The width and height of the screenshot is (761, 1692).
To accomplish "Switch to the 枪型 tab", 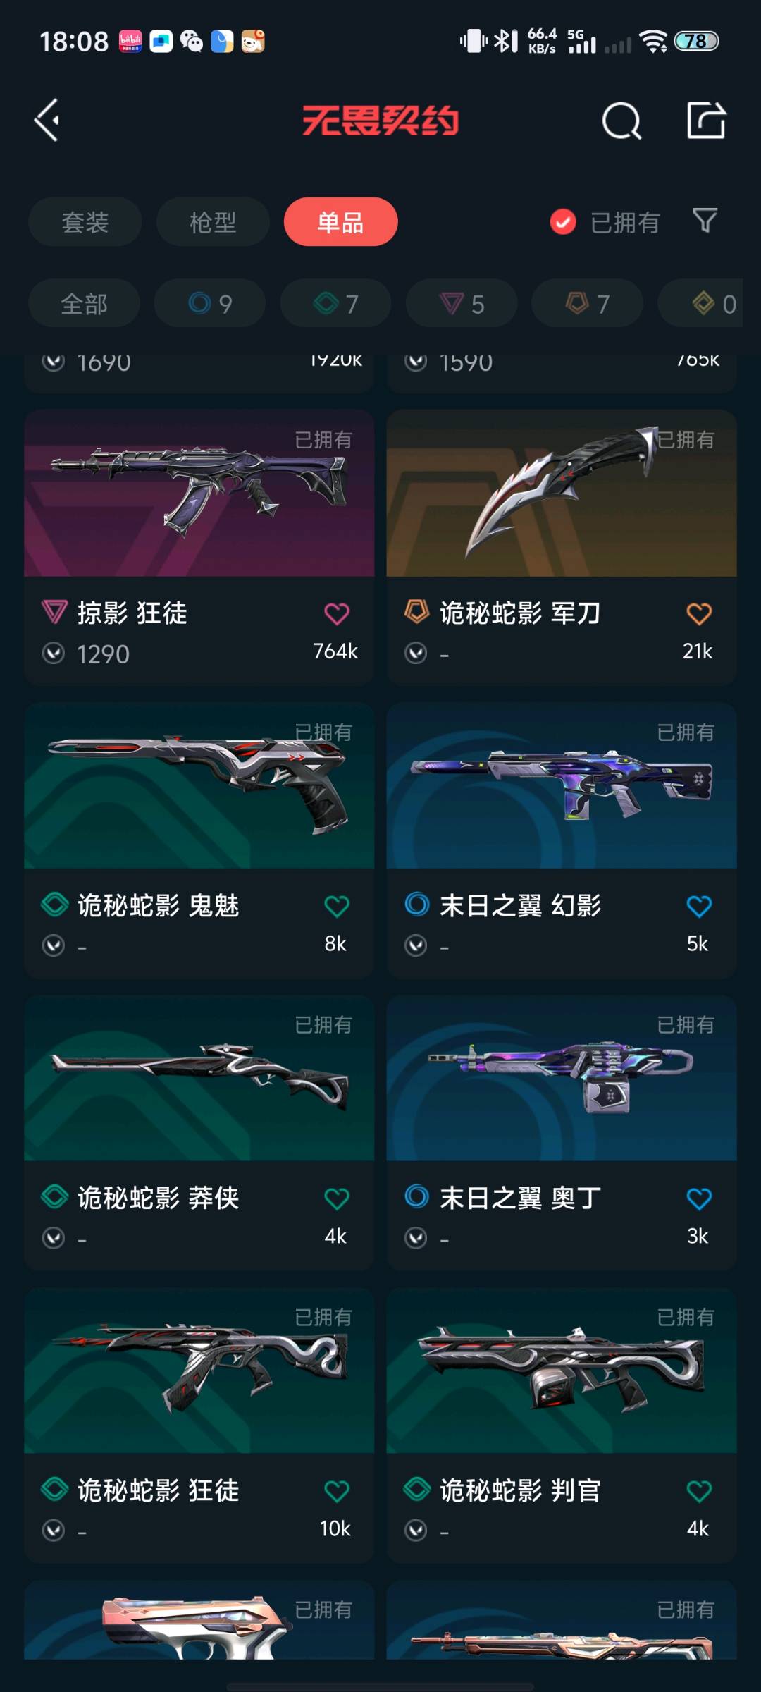I will (213, 222).
